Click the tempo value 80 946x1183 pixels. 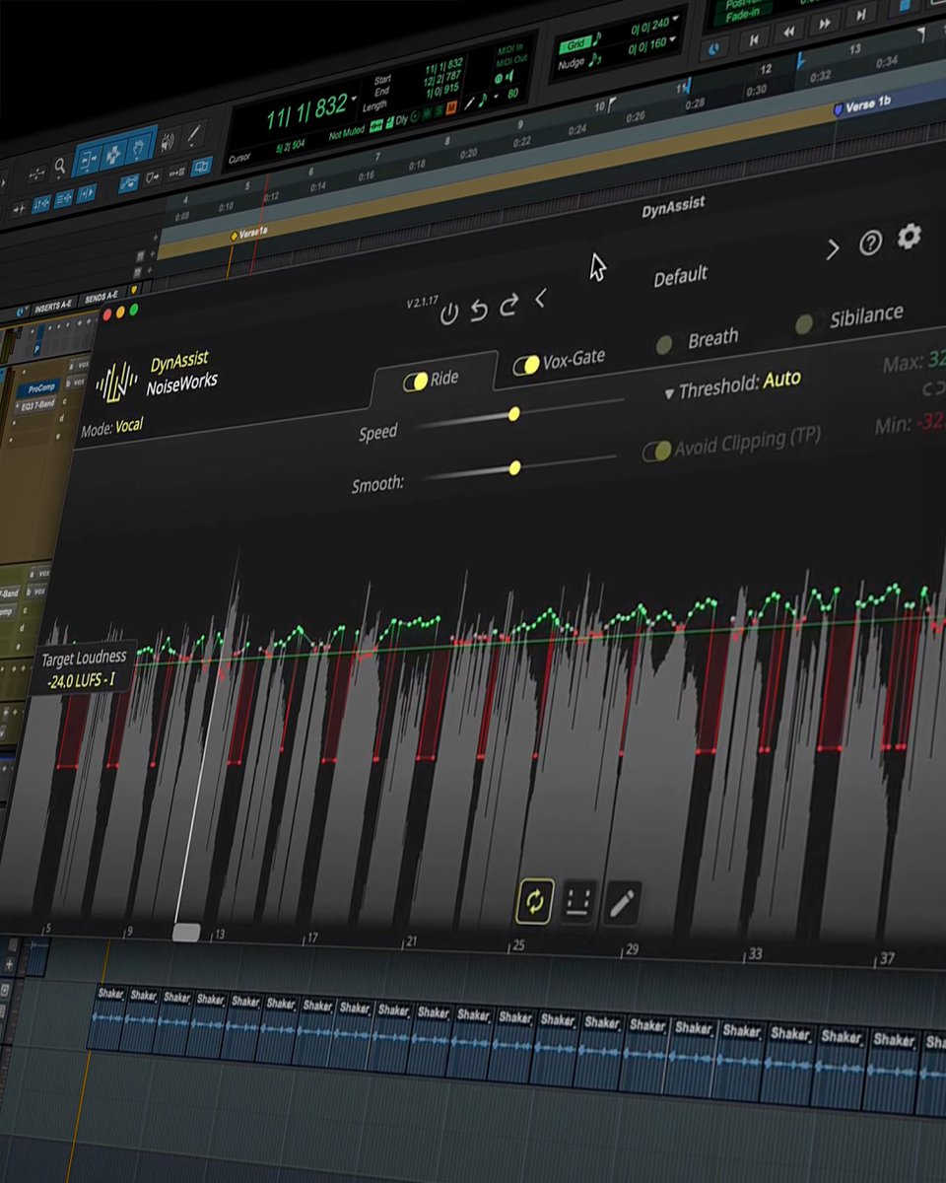pyautogui.click(x=512, y=94)
